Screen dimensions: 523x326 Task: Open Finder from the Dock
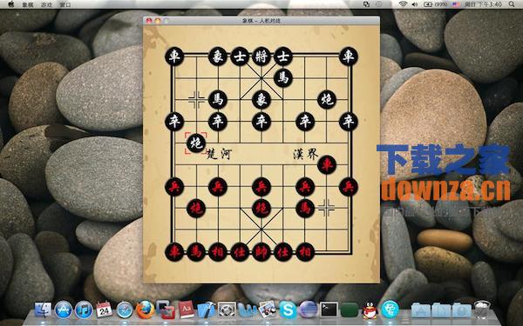[43, 309]
